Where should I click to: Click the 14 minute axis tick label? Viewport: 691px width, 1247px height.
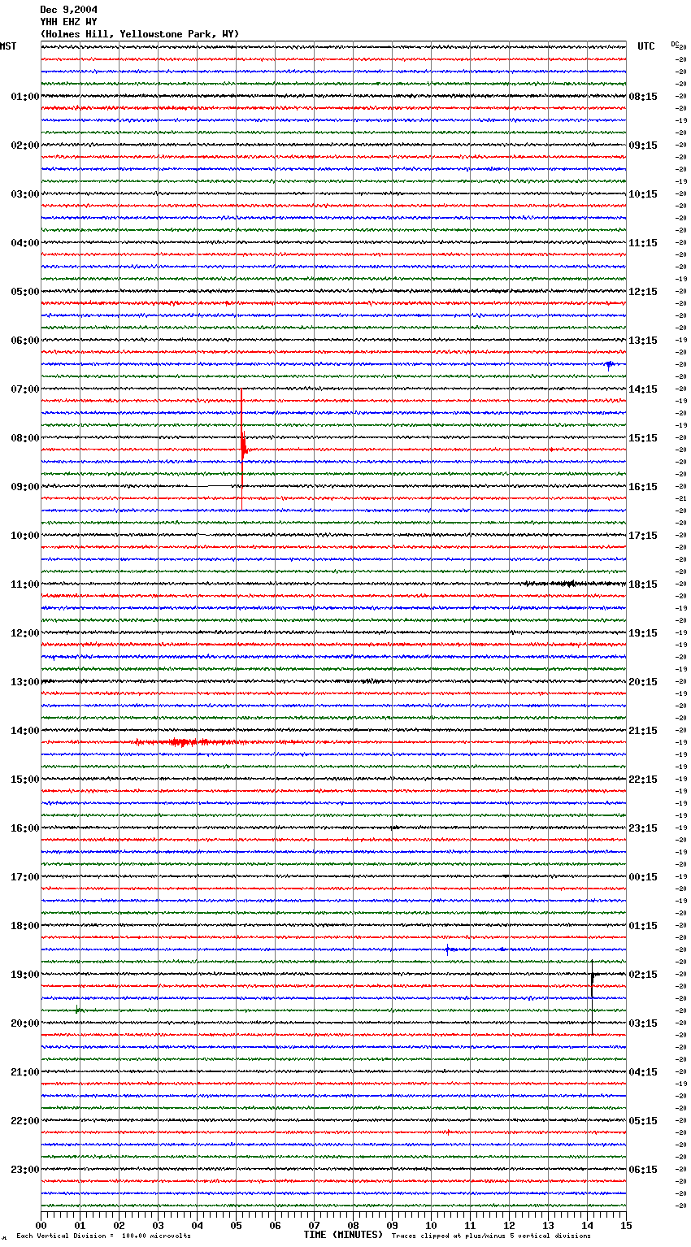tap(587, 1225)
